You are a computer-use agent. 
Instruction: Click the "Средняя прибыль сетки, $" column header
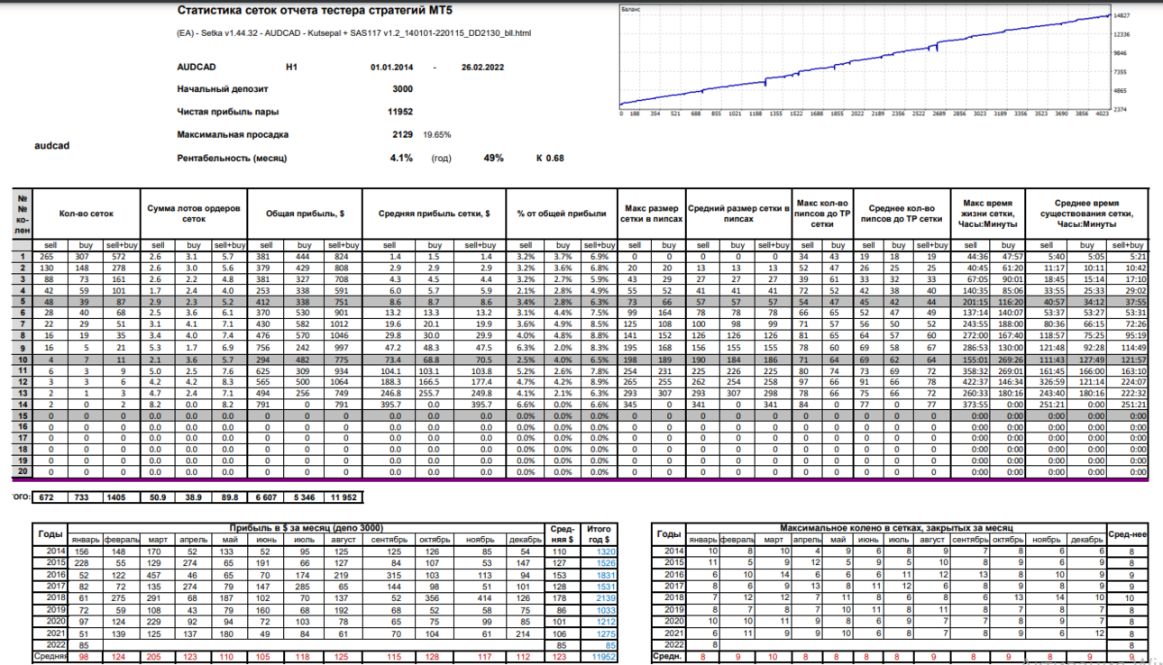[x=435, y=213]
